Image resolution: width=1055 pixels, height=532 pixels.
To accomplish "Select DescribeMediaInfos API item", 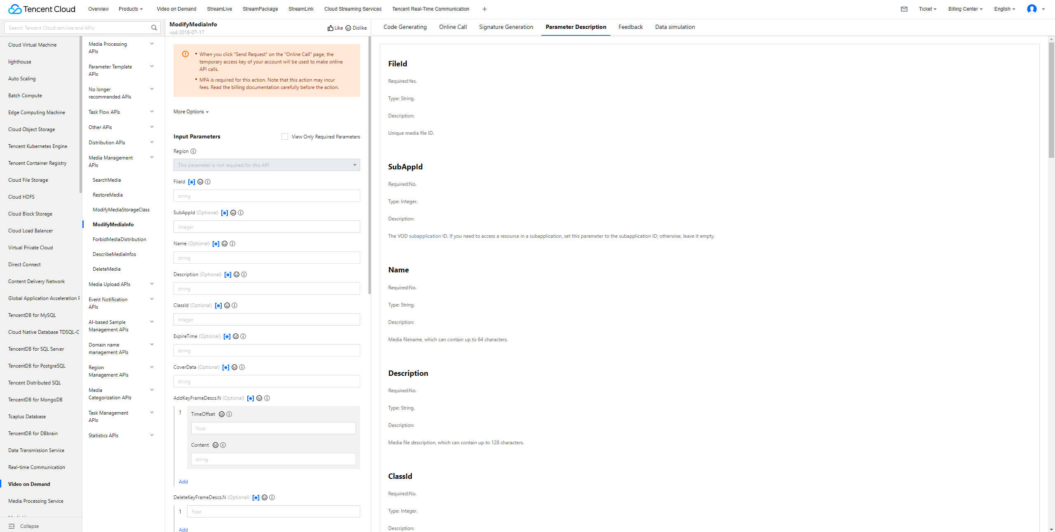I will pos(114,254).
